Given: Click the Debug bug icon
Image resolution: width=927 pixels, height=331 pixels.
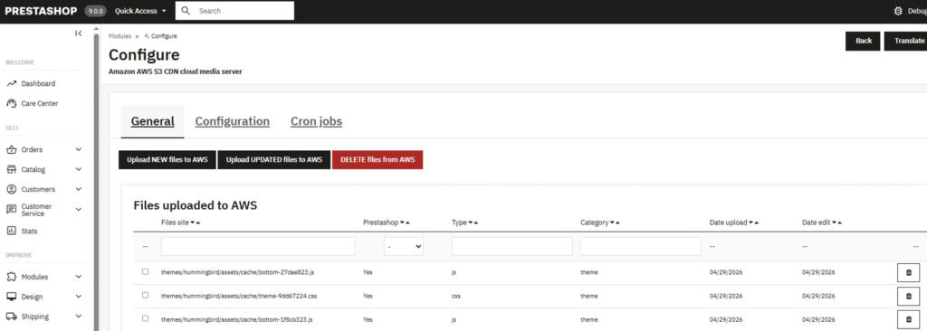Looking at the screenshot, I should (898, 11).
